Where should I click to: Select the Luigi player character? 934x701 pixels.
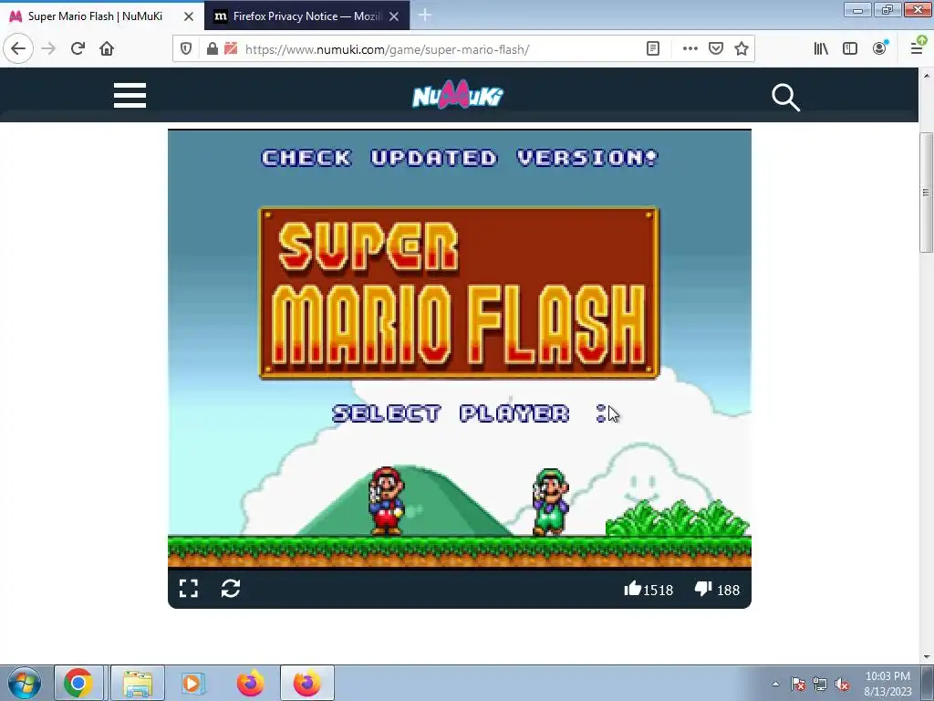click(550, 503)
